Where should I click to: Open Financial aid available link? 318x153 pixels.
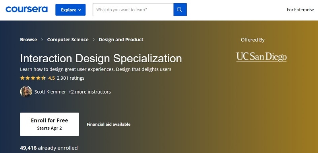(x=109, y=124)
